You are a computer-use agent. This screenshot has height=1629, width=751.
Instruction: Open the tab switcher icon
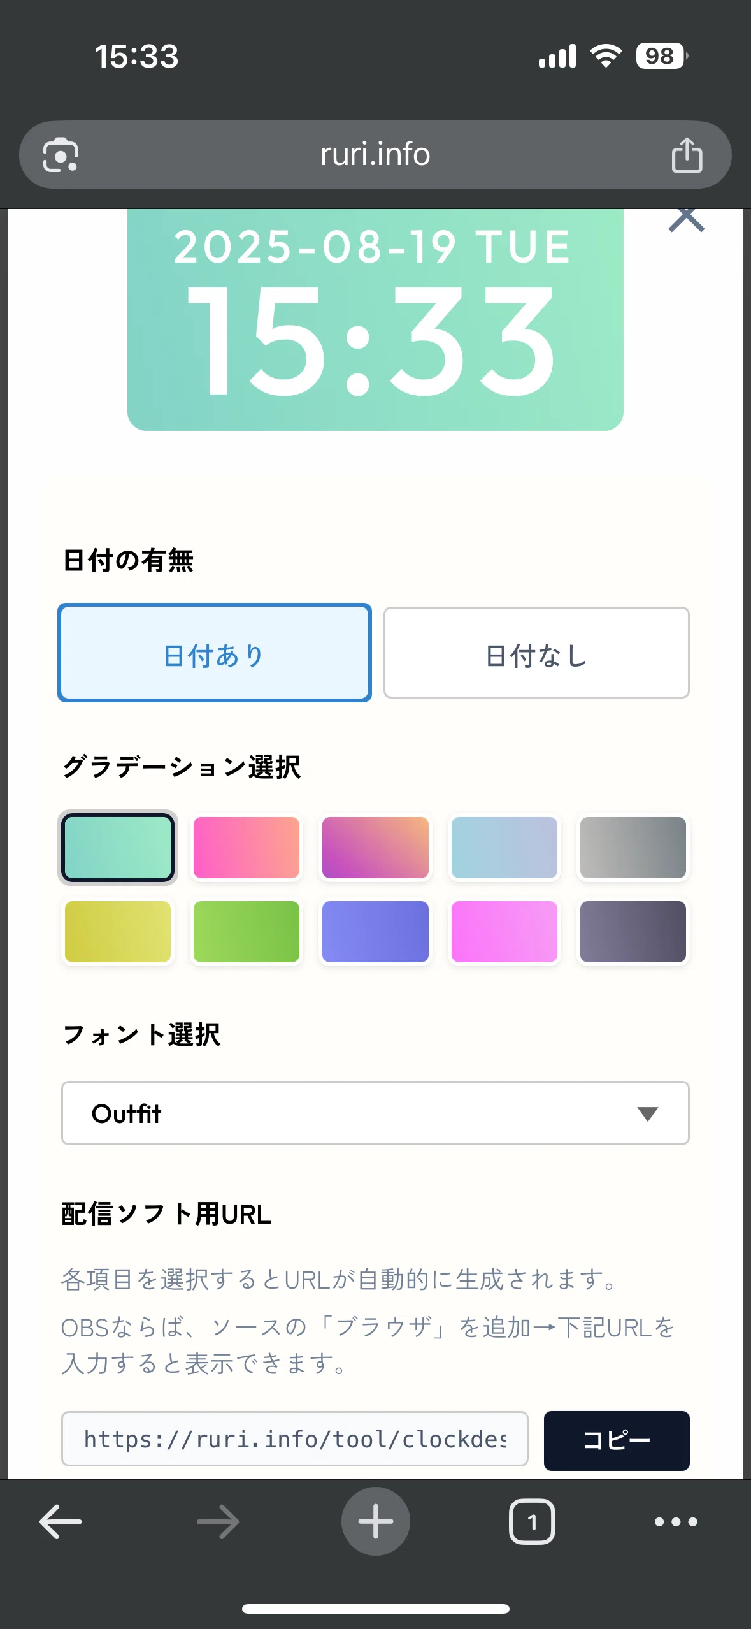[532, 1521]
